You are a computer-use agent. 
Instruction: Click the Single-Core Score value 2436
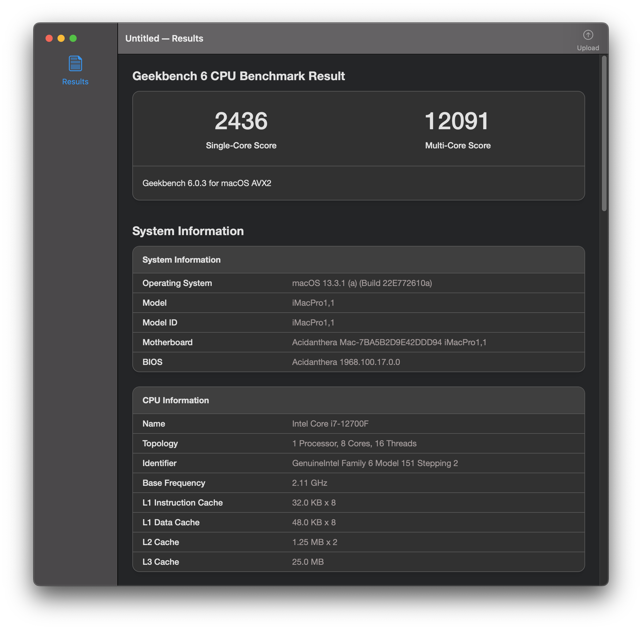[241, 121]
